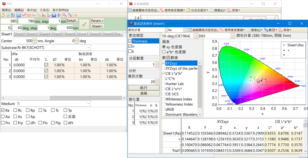
Task: Enable the Rs checkbox
Action: [x=15, y=110]
